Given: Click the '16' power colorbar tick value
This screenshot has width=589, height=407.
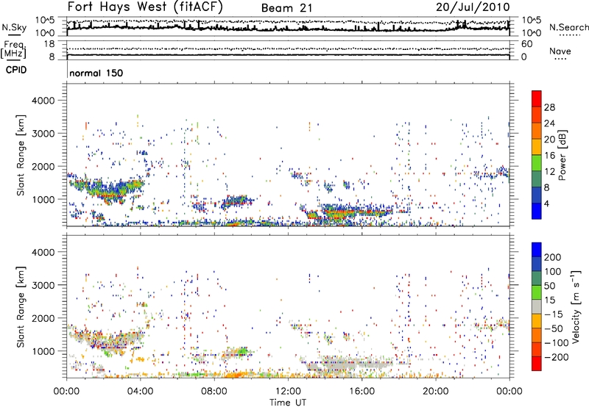Looking at the screenshot, I should point(549,156).
